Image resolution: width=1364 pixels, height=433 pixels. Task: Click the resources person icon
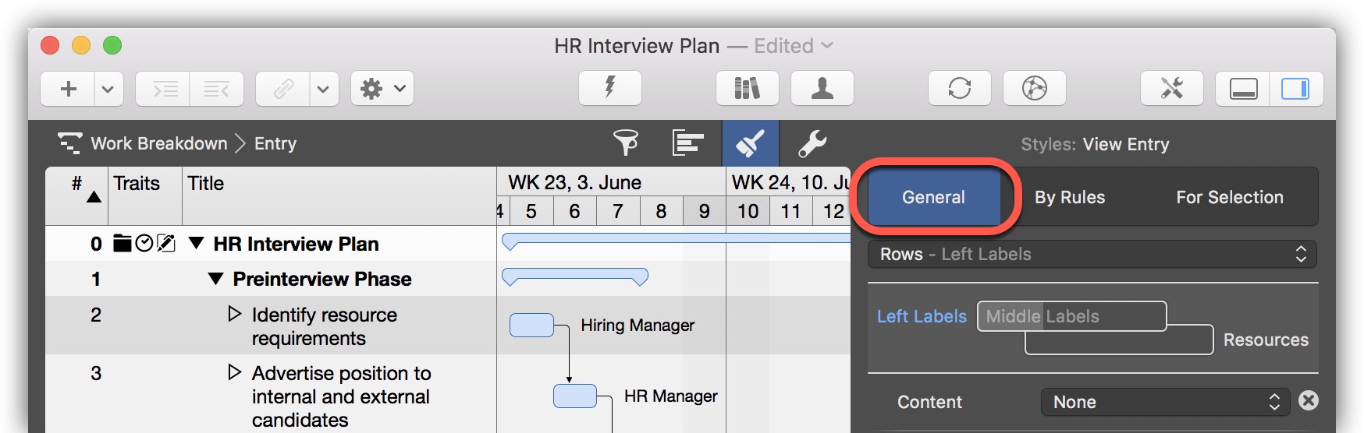(x=822, y=88)
